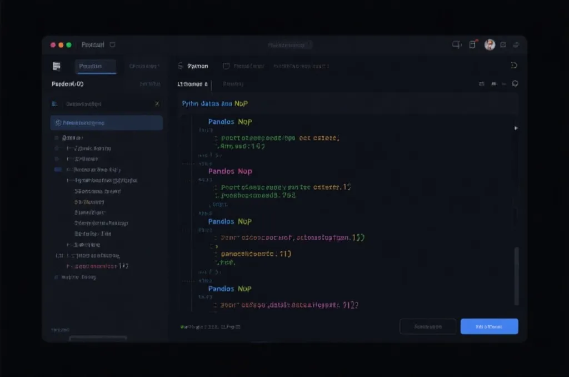The image size is (569, 377).
Task: Select the underlined active tab in the left panel
Action: pos(96,67)
